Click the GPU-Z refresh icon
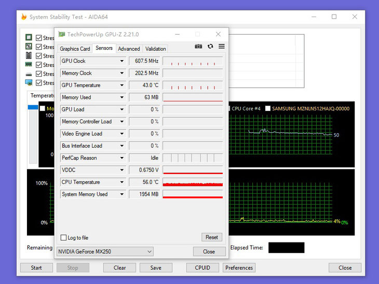The height and width of the screenshot is (284, 379). (x=210, y=46)
